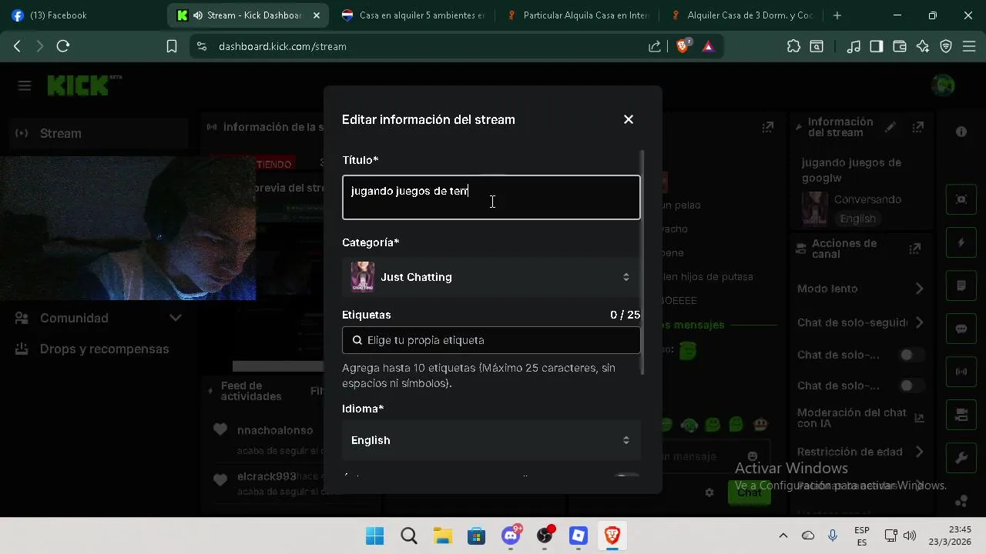Click the English language tag in stream info
The width and height of the screenshot is (986, 554).
[857, 219]
